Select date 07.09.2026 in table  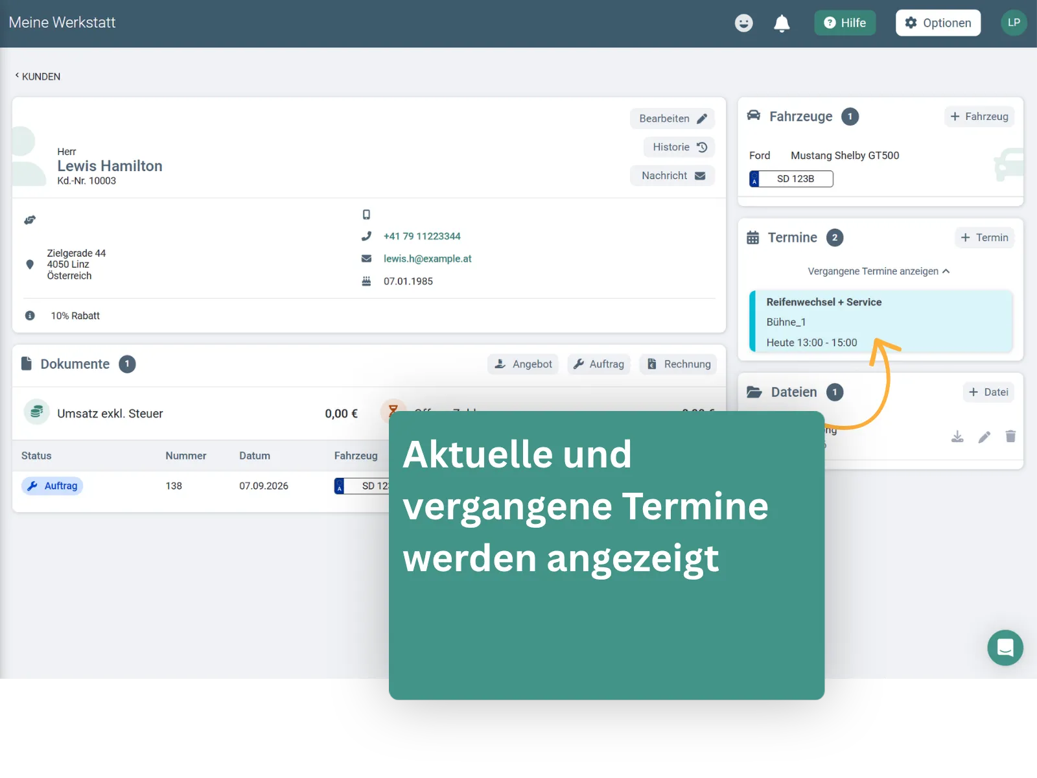coord(264,486)
